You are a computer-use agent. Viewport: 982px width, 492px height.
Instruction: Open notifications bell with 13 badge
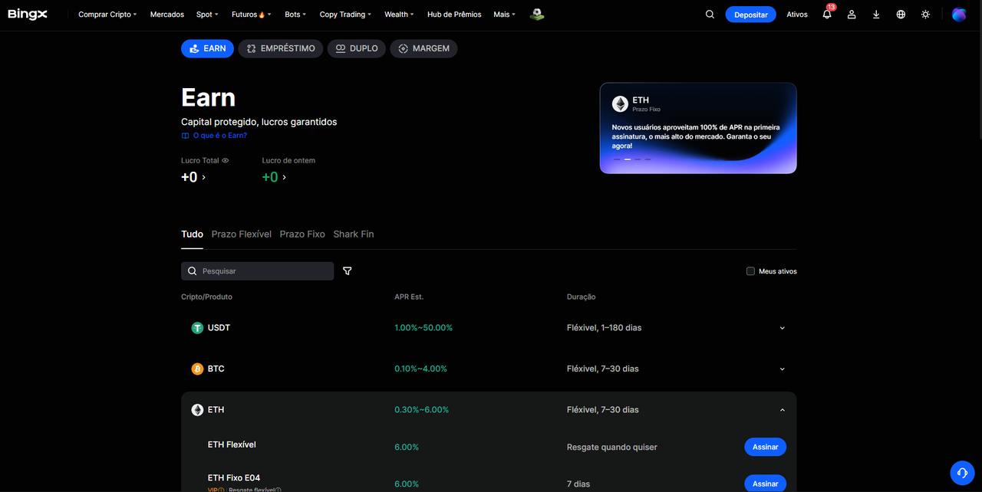tap(827, 14)
